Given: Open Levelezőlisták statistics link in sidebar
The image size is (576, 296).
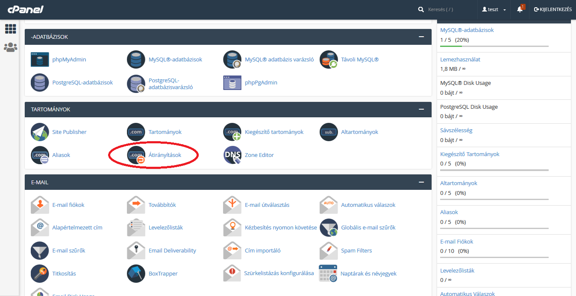Looking at the screenshot, I should click(457, 270).
